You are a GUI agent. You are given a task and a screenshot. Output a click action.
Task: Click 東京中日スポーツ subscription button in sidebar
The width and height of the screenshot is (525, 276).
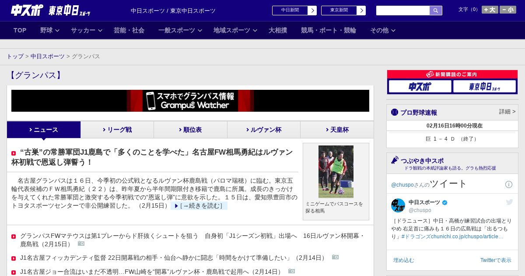[484, 86]
